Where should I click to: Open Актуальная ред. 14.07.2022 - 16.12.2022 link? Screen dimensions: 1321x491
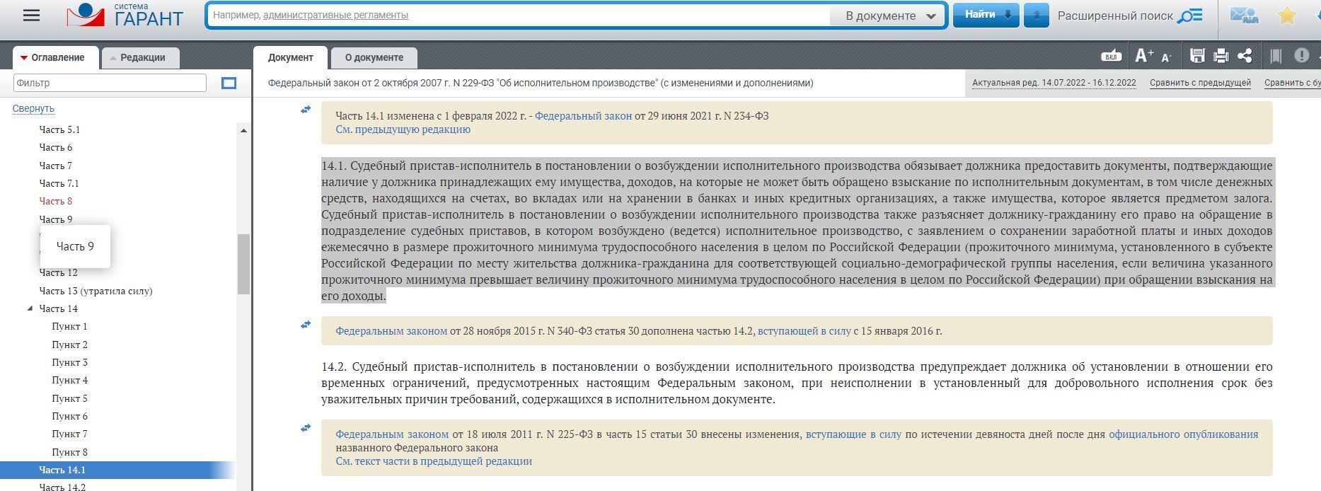[1054, 83]
